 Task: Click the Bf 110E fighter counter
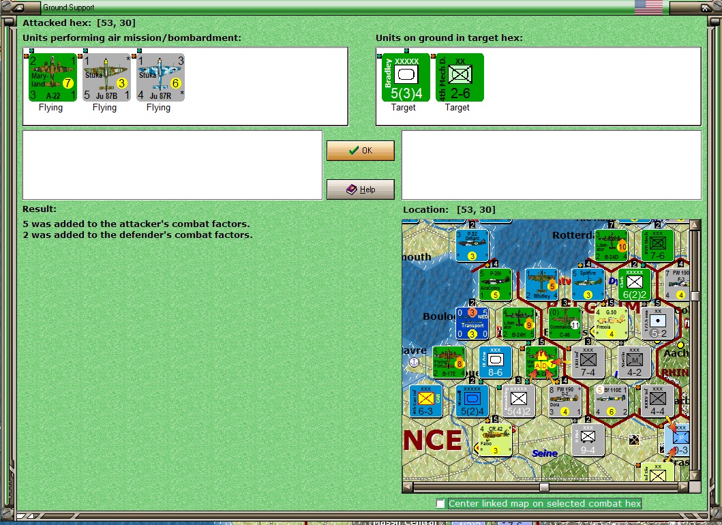pyautogui.click(x=612, y=402)
